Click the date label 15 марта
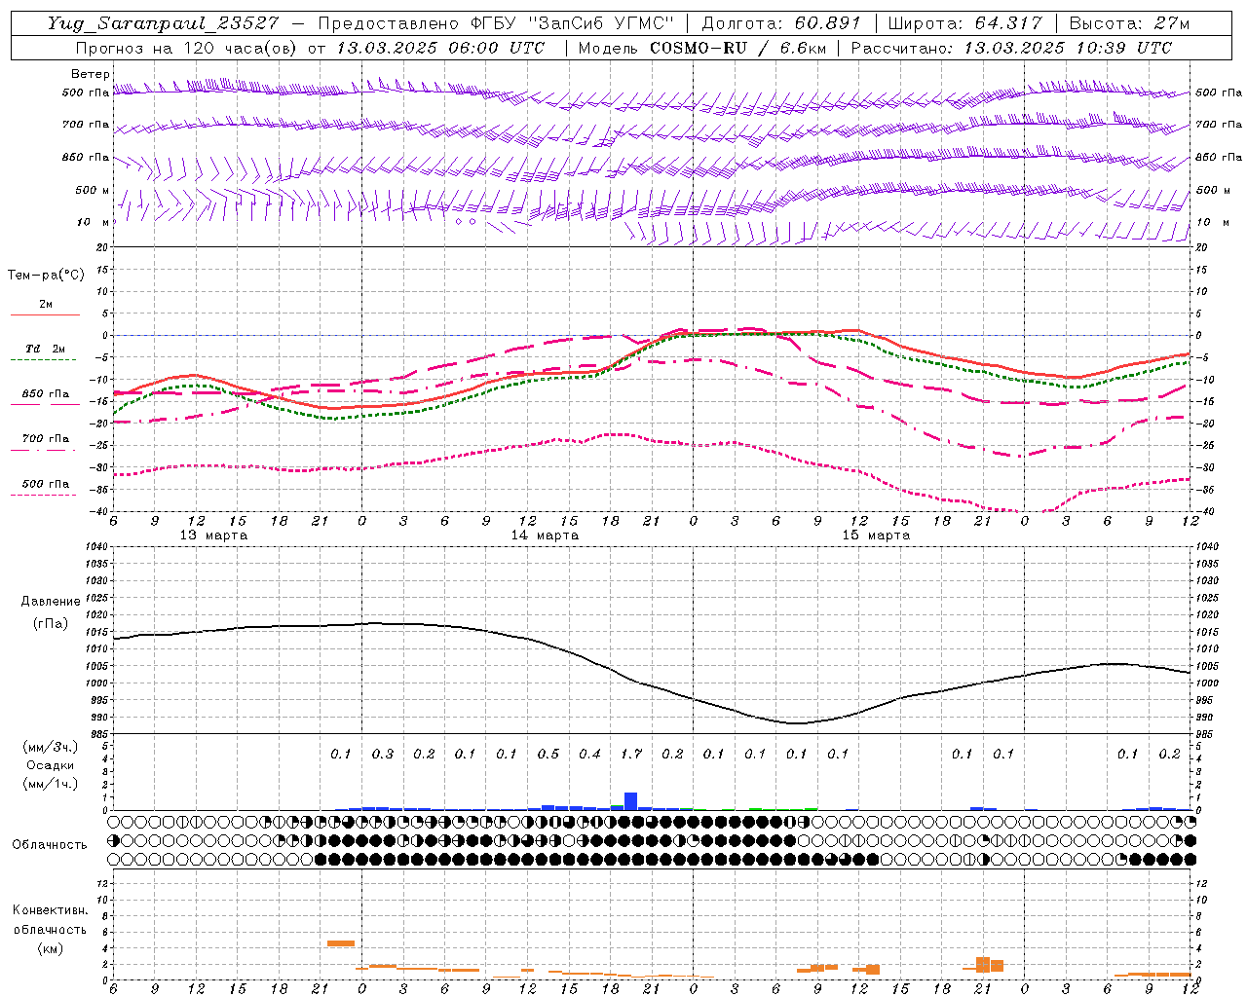1247x997 pixels. (876, 535)
